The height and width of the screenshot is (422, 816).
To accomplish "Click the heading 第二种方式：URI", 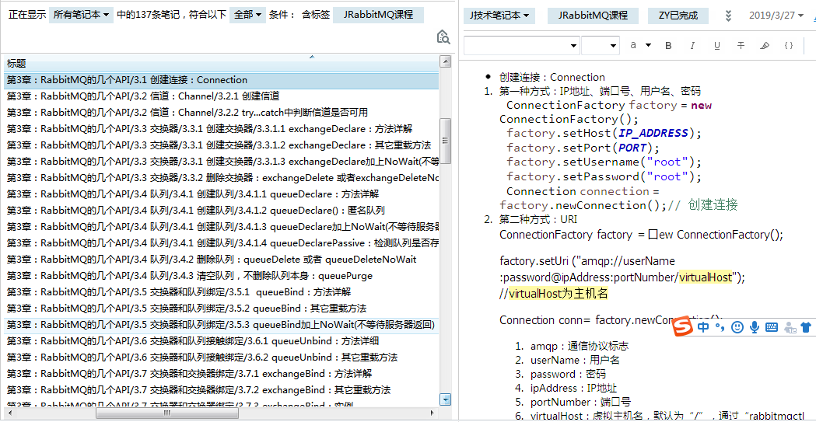I will click(x=538, y=219).
